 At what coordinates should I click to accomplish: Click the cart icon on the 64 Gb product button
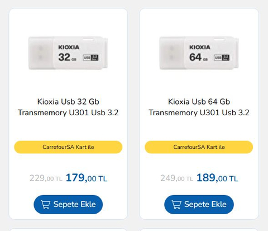(176, 205)
